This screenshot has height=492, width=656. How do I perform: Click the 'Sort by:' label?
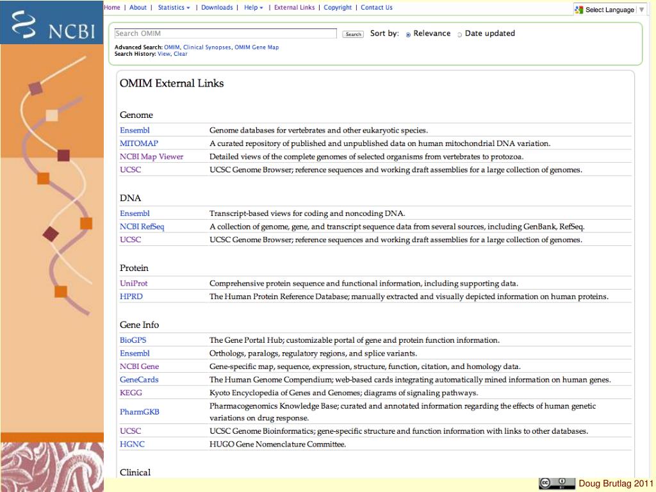pyautogui.click(x=384, y=33)
